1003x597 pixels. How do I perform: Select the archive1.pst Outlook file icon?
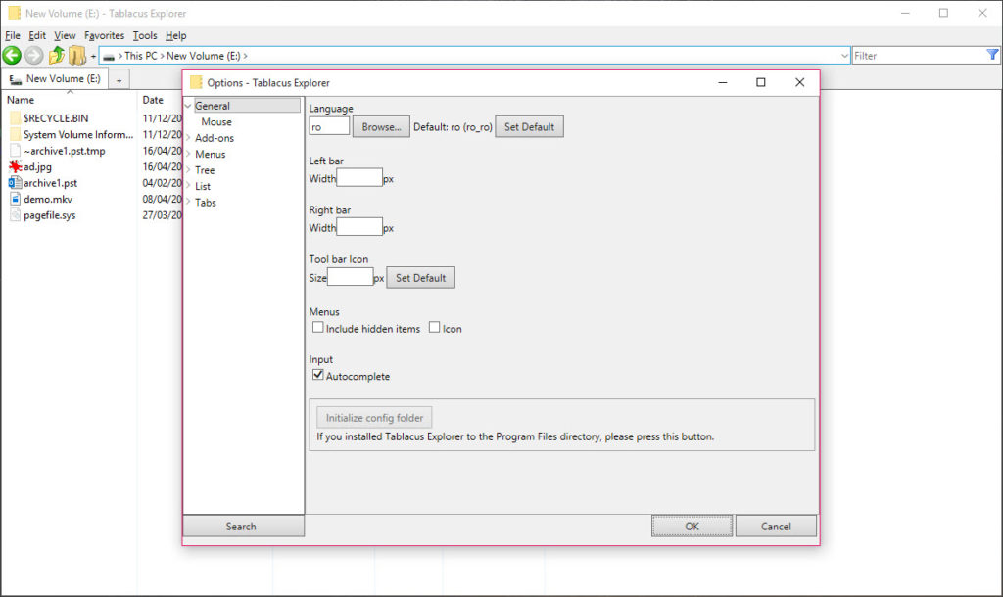pos(16,183)
